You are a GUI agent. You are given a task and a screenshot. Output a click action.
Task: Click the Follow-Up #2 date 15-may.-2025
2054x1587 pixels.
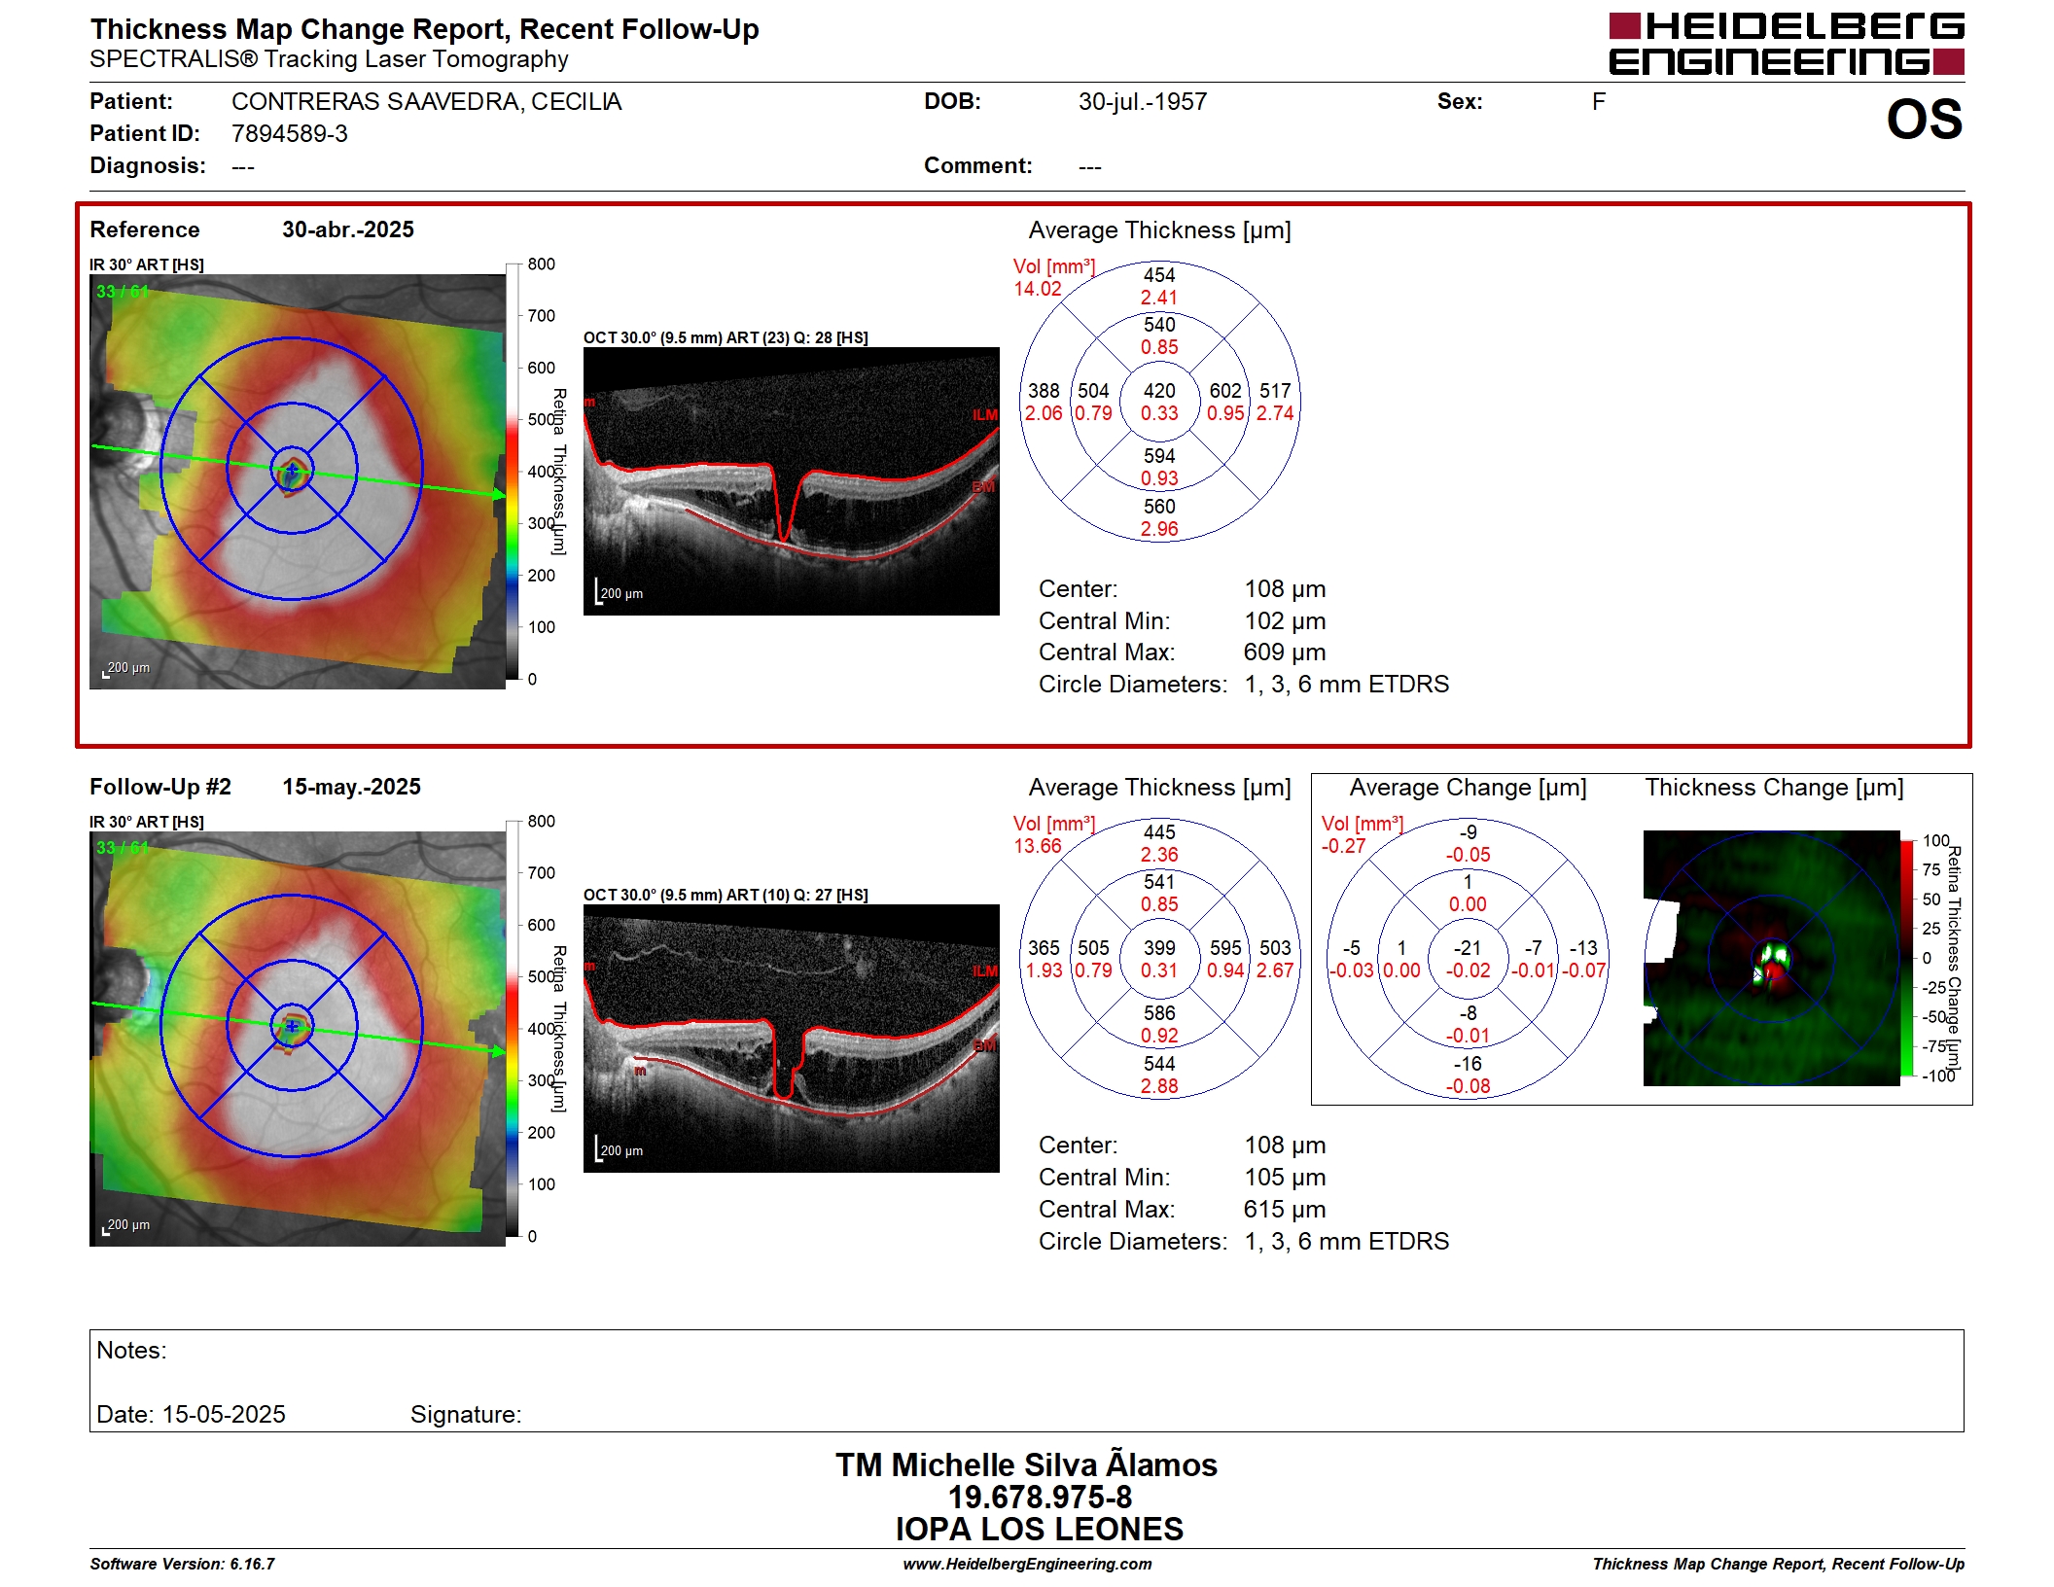coord(351,787)
